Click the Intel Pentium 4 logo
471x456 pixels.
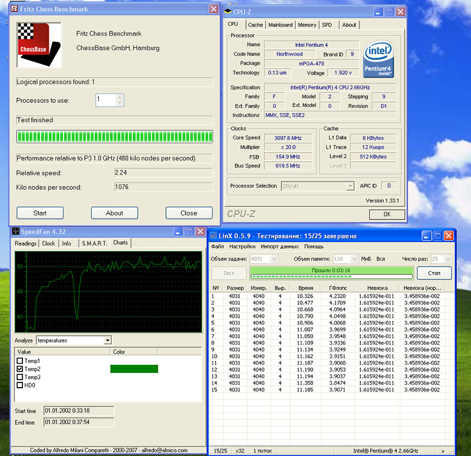click(x=378, y=59)
